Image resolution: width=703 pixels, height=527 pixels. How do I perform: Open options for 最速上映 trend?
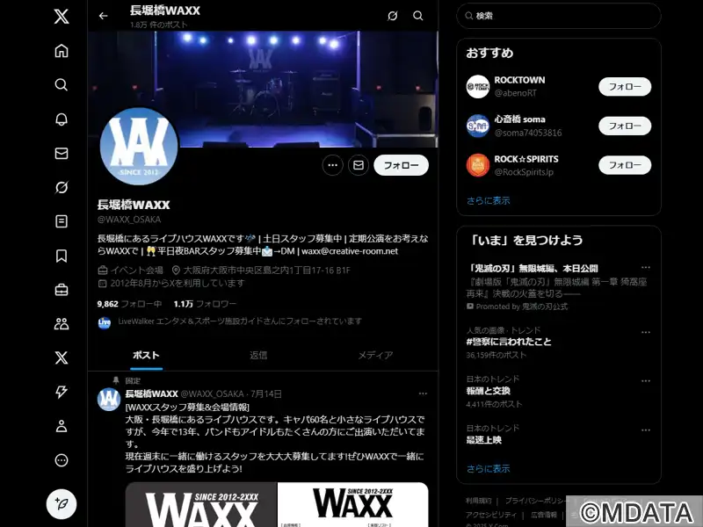click(x=646, y=430)
